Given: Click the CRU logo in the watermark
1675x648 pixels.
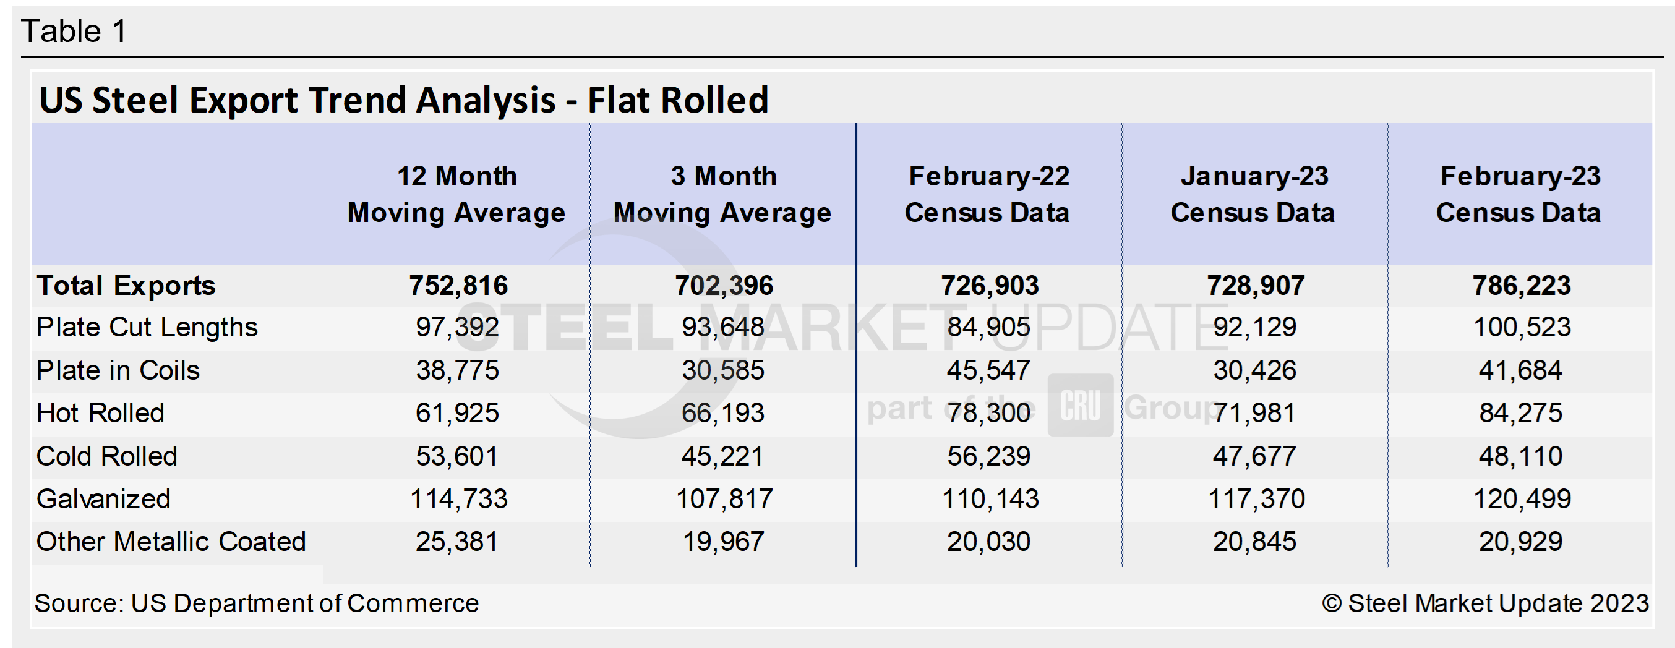Looking at the screenshot, I should click(1080, 405).
